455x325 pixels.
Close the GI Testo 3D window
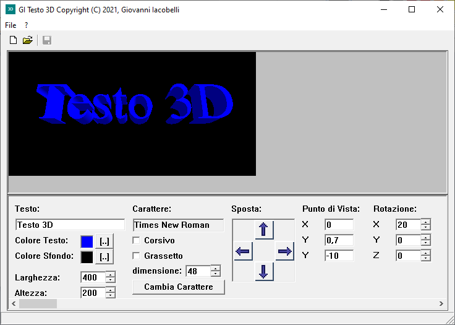(x=440, y=9)
